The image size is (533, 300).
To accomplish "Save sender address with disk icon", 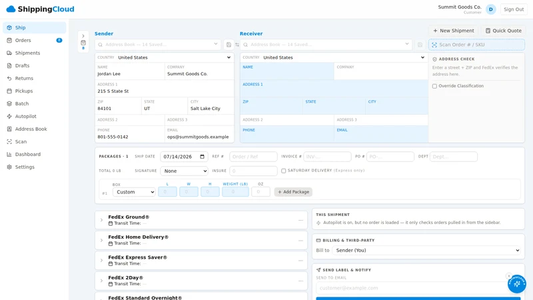I will click(229, 45).
